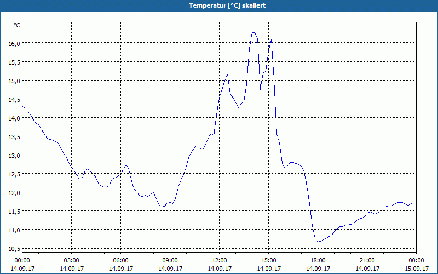Pick the 14,5 y-axis value
This screenshot has width=438, height=274.
pyautogui.click(x=15, y=99)
